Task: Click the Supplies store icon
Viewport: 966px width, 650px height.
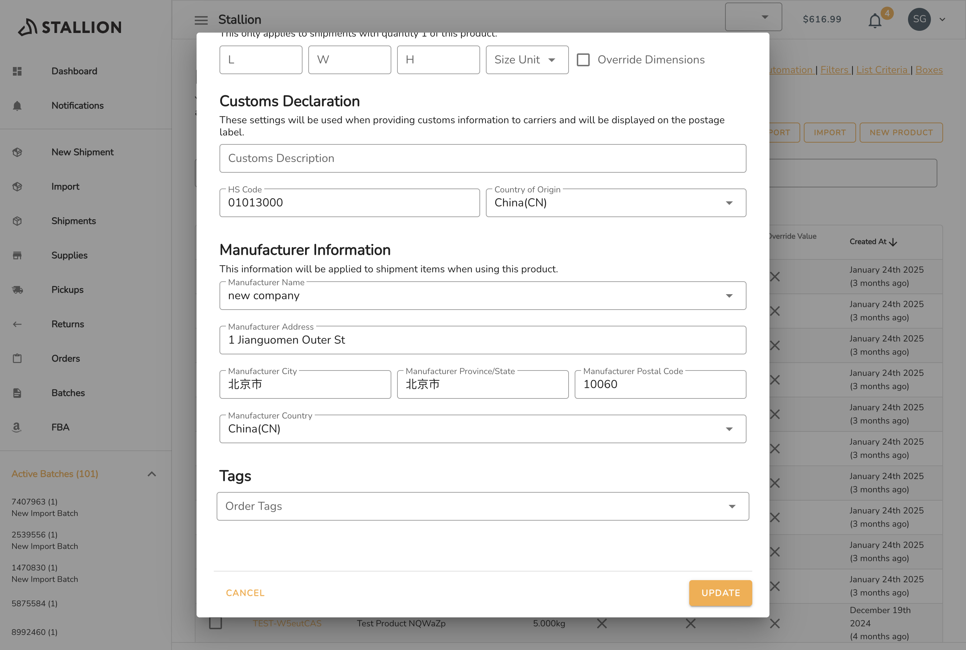Action: (x=17, y=255)
